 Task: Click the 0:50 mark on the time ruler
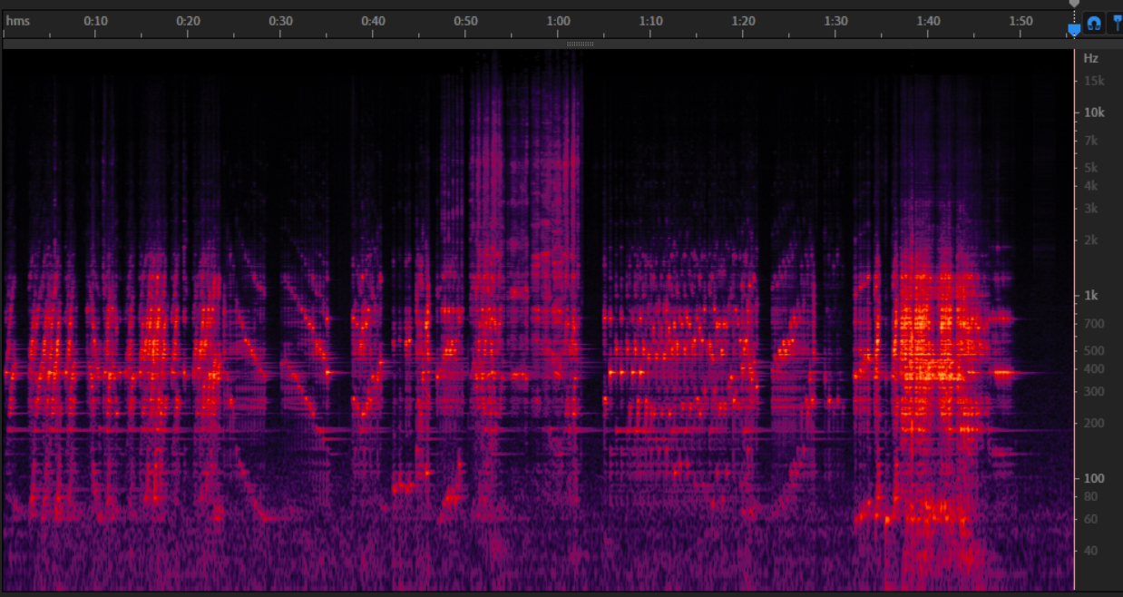click(466, 21)
